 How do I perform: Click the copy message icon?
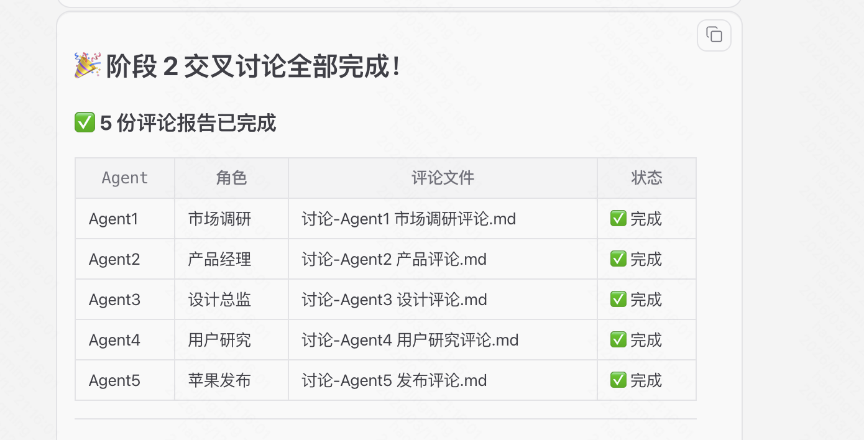(x=714, y=35)
